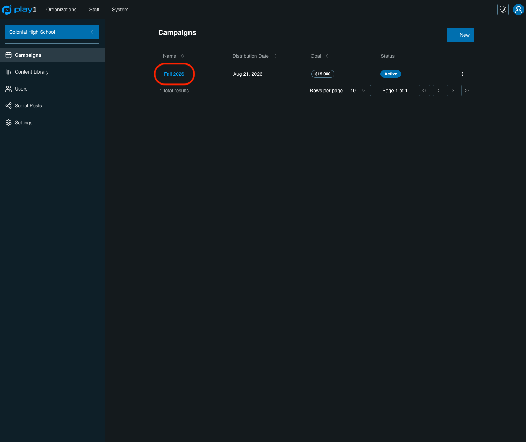Image resolution: width=526 pixels, height=442 pixels.
Task: Open Social Posts in sidebar
Action: point(52,106)
